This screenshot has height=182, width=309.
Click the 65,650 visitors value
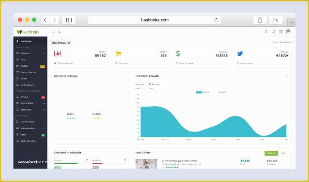click(100, 56)
